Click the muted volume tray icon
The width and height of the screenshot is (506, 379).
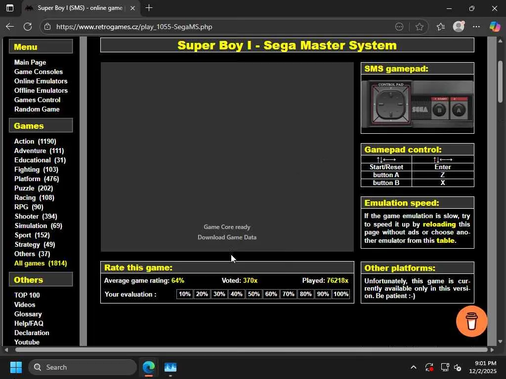tap(458, 367)
